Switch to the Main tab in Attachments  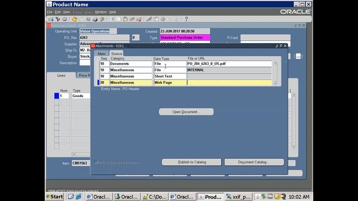pos(101,54)
